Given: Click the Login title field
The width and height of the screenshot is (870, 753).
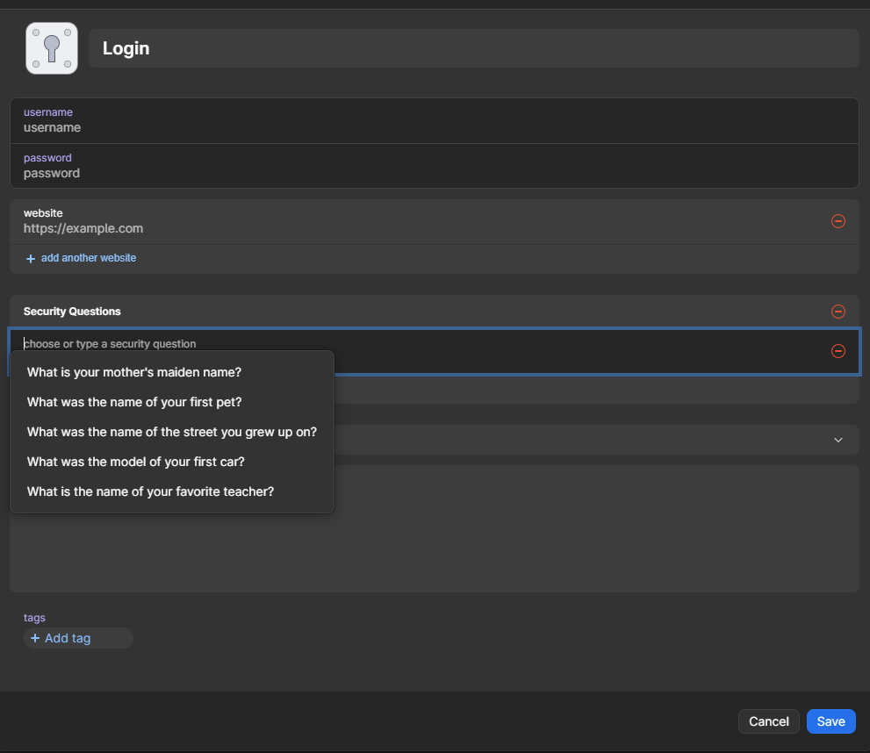Looking at the screenshot, I should [473, 48].
